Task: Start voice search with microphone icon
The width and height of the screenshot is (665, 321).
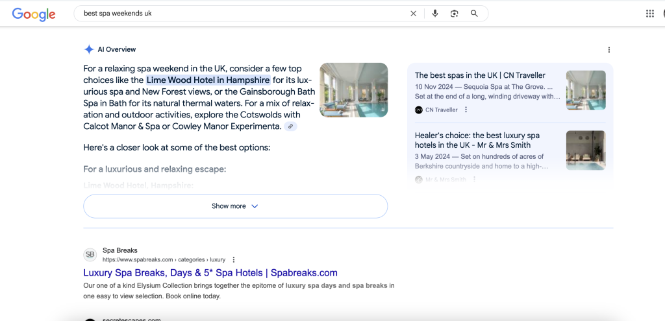Action: click(434, 14)
